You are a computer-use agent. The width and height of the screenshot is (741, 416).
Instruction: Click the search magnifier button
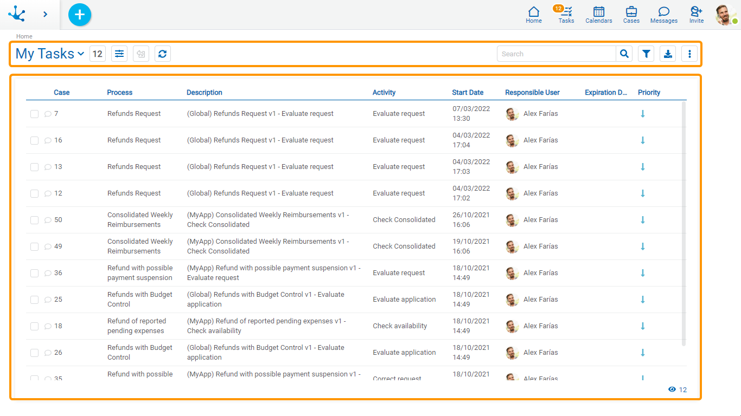(624, 54)
